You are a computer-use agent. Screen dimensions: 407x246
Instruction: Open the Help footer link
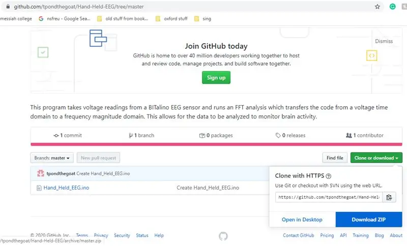pyautogui.click(x=159, y=235)
